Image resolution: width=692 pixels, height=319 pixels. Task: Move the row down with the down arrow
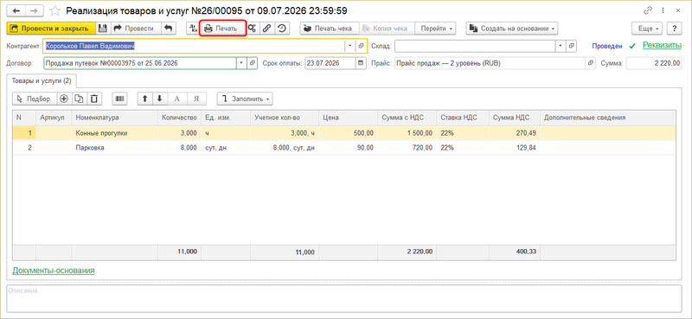pos(160,99)
